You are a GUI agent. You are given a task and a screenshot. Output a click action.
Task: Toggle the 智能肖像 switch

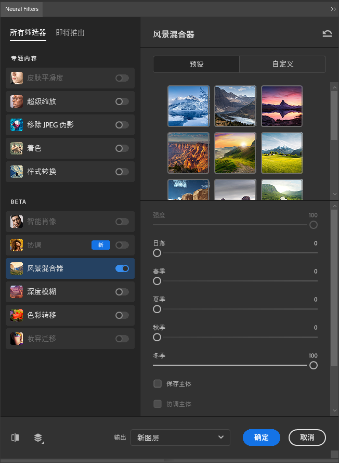122,222
